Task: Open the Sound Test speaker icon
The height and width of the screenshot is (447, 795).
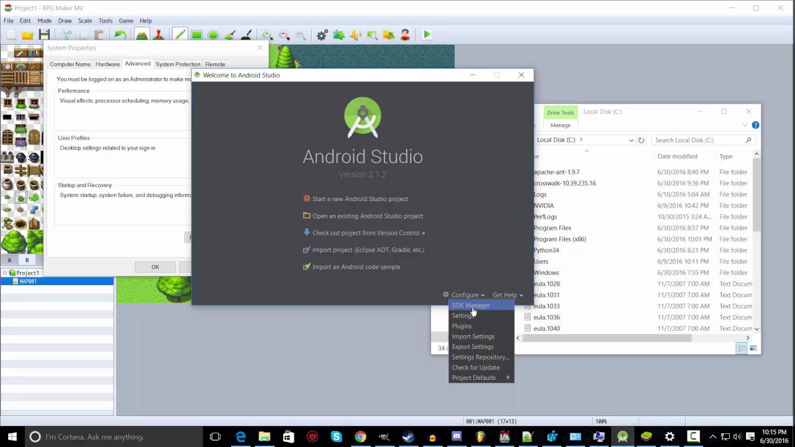Action: pyautogui.click(x=355, y=35)
